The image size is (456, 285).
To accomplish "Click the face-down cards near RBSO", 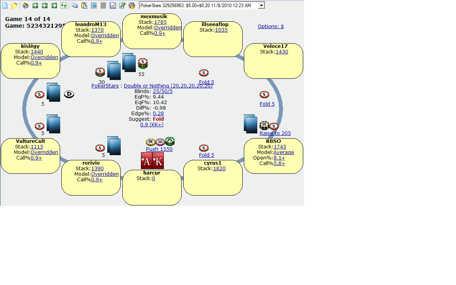I will [251, 124].
